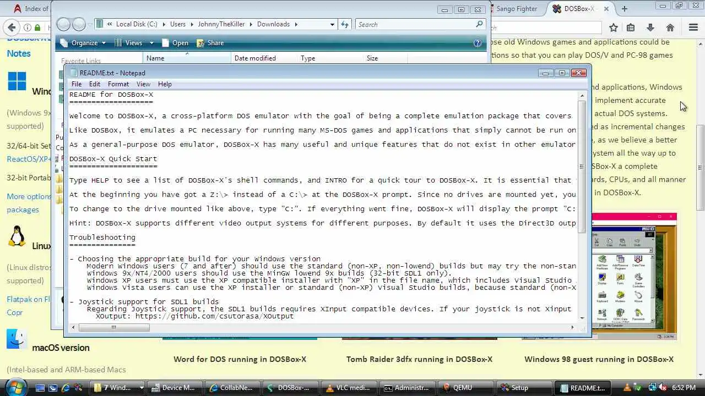Switch to the Sango Fighter browser tab
This screenshot has height=396, width=705.
517,9
